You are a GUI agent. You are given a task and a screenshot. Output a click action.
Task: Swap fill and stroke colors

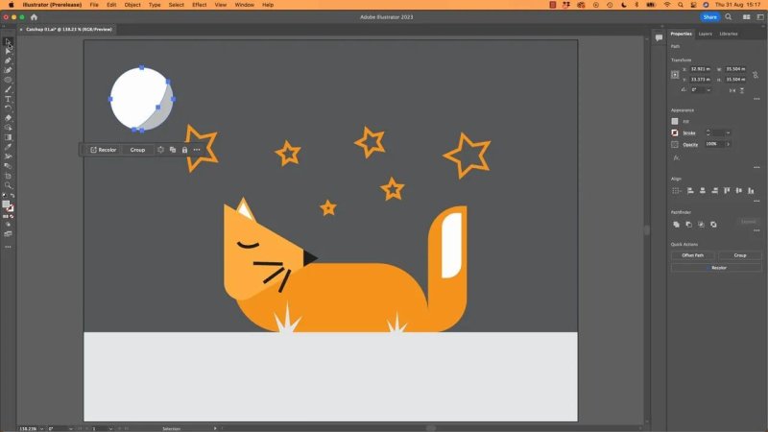(x=12, y=196)
